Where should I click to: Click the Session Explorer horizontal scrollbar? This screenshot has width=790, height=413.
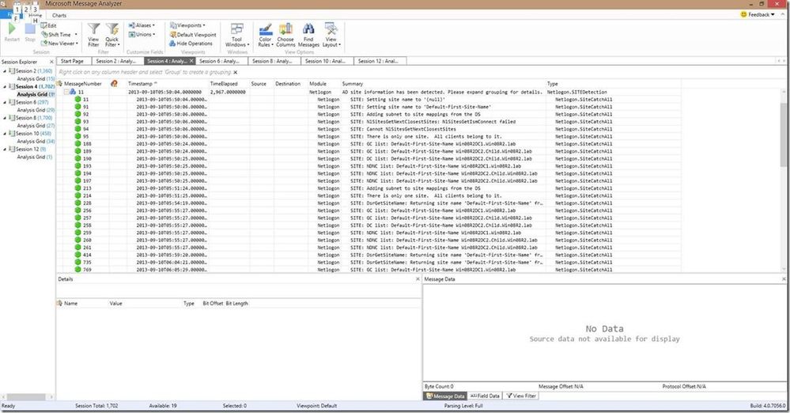point(26,397)
